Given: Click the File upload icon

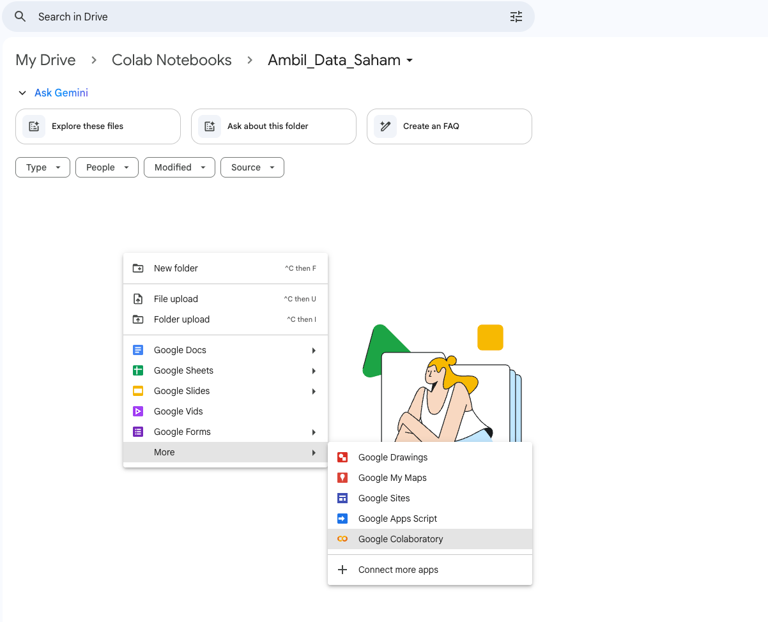Looking at the screenshot, I should (138, 299).
